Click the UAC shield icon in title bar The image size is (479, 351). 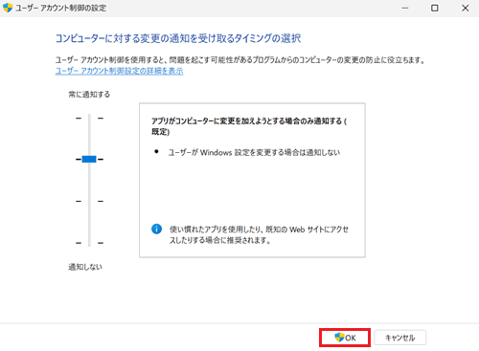[x=7, y=8]
